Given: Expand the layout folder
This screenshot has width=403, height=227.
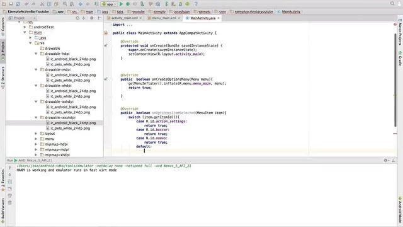Looking at the screenshot, I should tap(37, 134).
